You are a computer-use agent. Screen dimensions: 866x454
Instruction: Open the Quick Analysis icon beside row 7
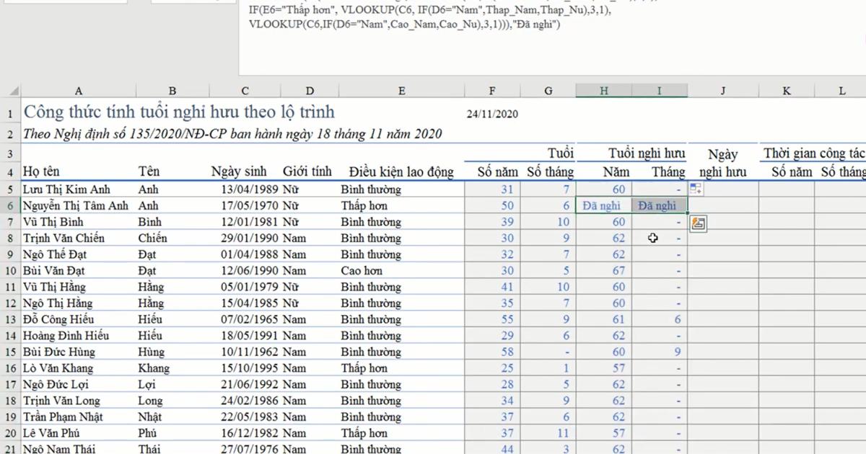click(698, 223)
